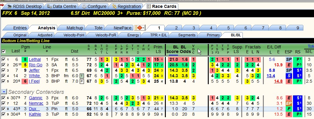
Task: Open the horse link Lethal
Action: click(35, 59)
